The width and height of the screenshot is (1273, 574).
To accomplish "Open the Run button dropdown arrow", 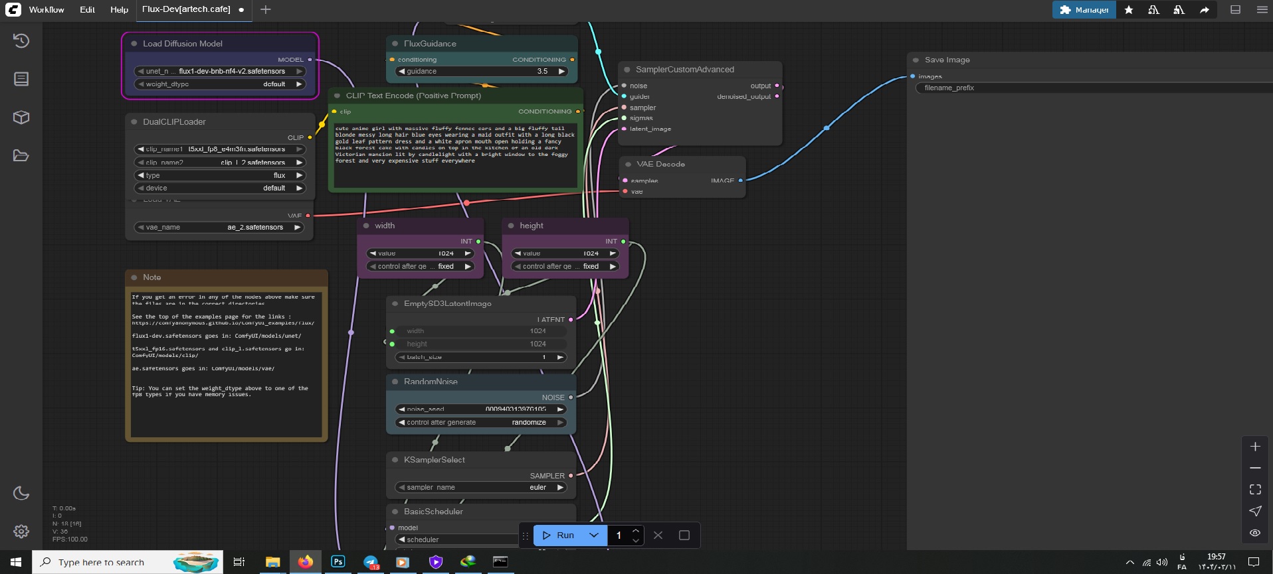I will tap(594, 535).
